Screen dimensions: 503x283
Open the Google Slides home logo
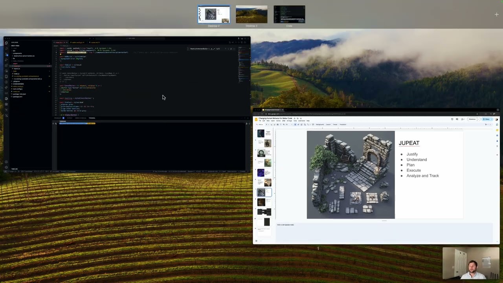(x=256, y=119)
